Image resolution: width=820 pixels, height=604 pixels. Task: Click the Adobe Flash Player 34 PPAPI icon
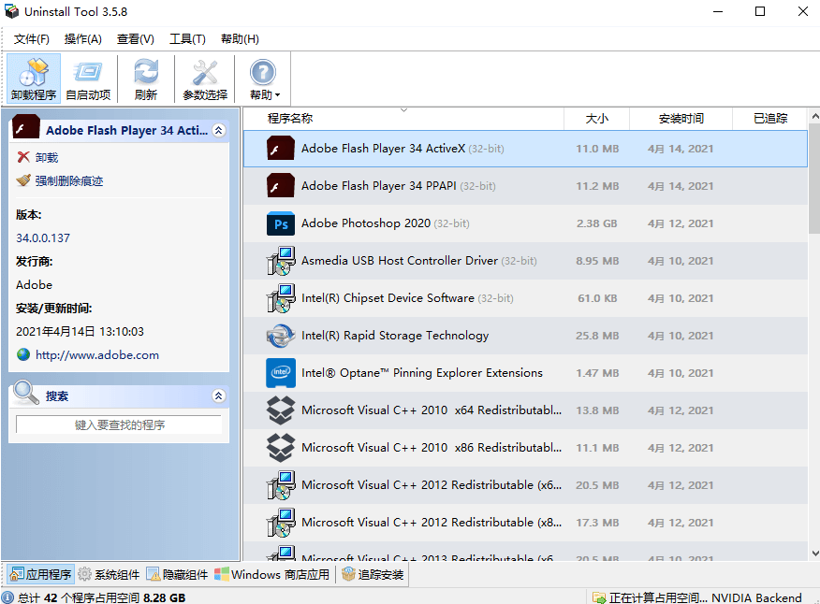(x=281, y=186)
